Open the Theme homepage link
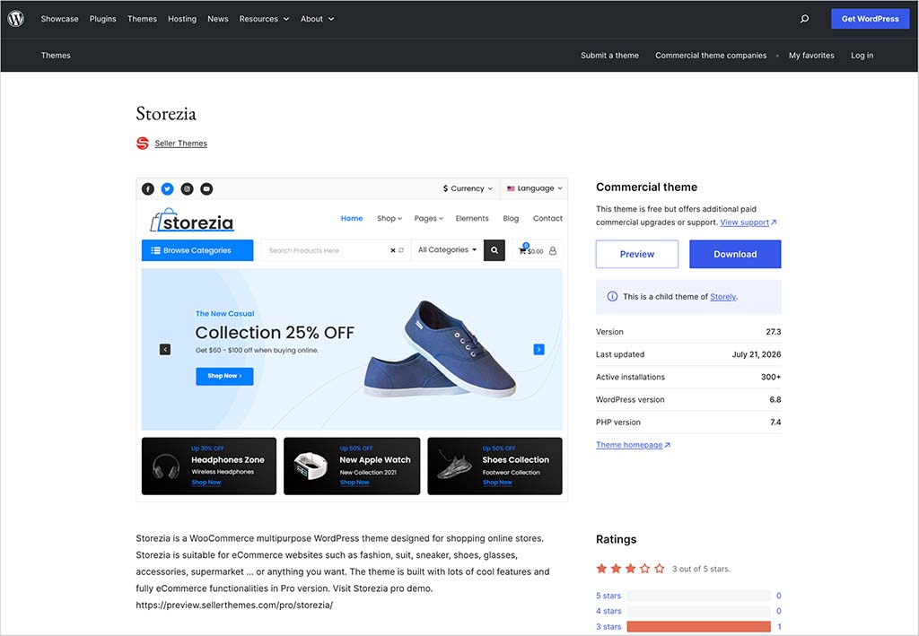The height and width of the screenshot is (636, 919). click(633, 445)
